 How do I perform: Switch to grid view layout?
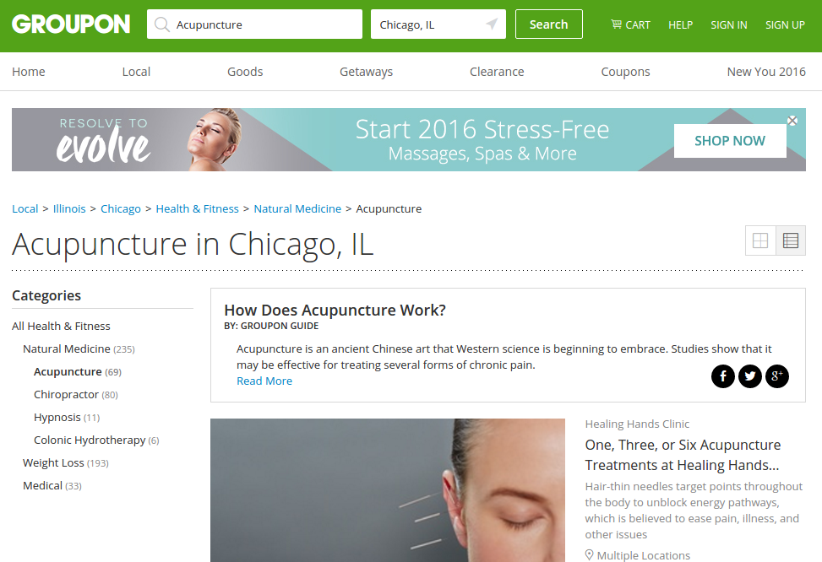(x=760, y=240)
